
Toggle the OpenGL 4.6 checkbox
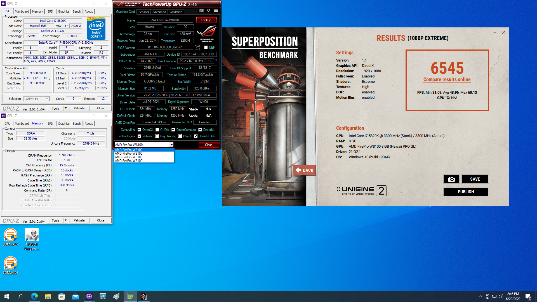(x=196, y=136)
